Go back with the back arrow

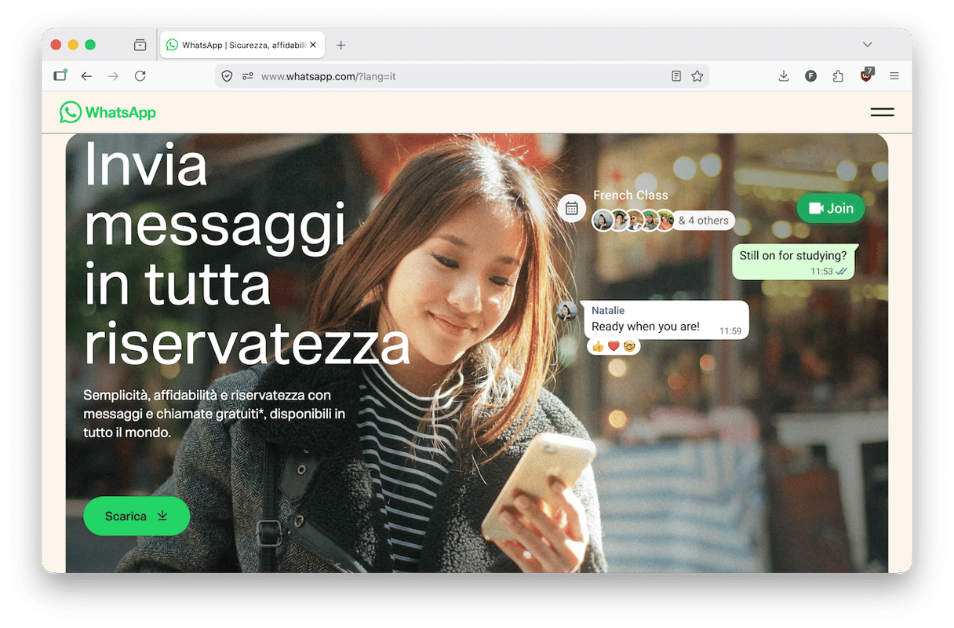pyautogui.click(x=86, y=76)
